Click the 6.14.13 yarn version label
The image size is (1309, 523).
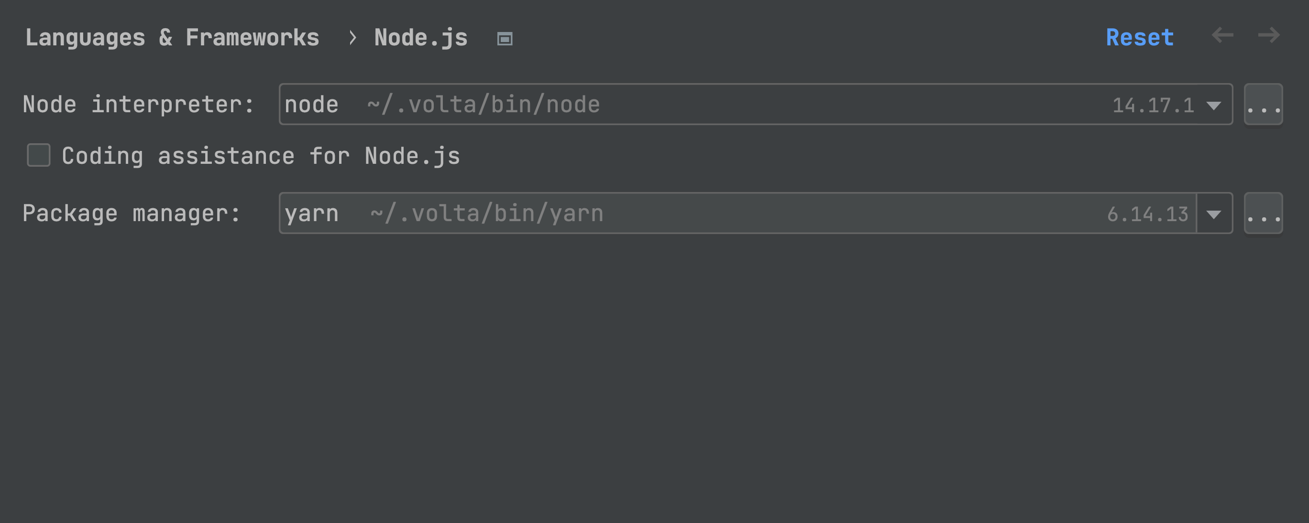(1147, 214)
